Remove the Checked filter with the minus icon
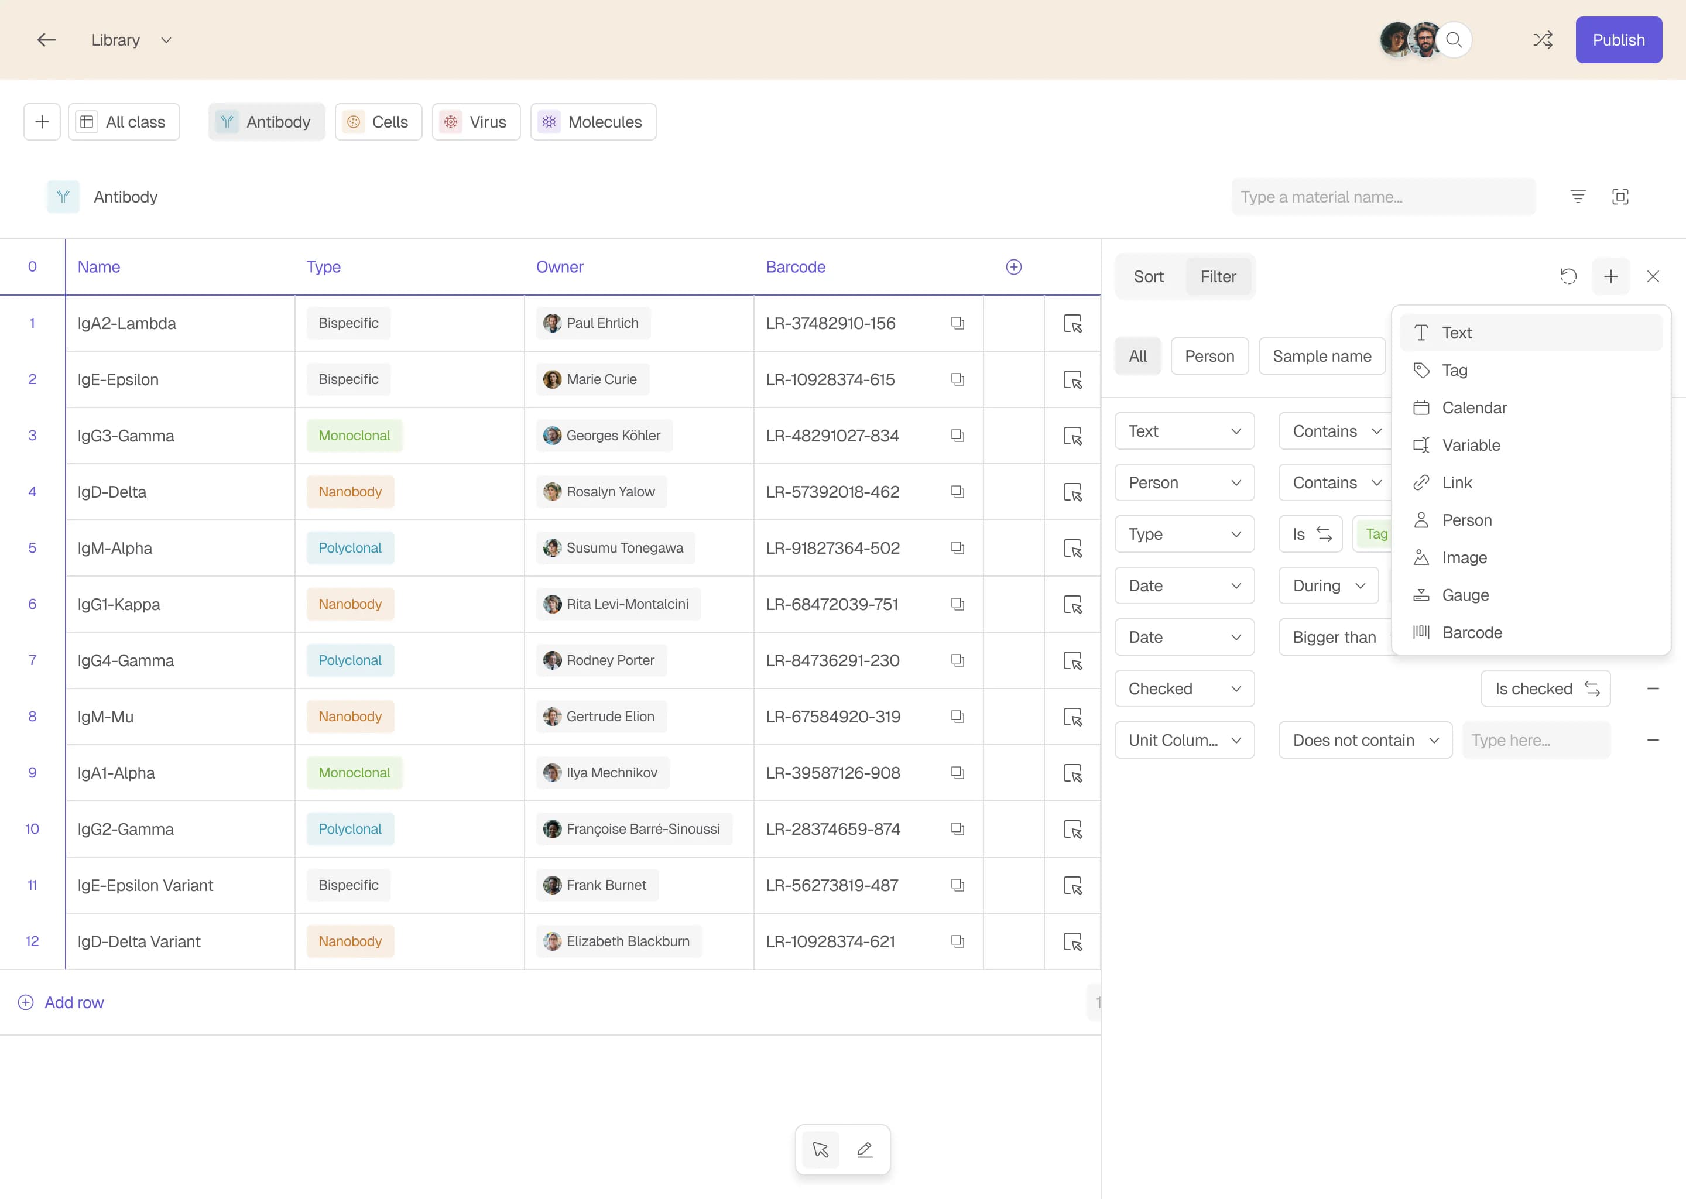Screen dimensions: 1686x1199 click(x=1653, y=689)
